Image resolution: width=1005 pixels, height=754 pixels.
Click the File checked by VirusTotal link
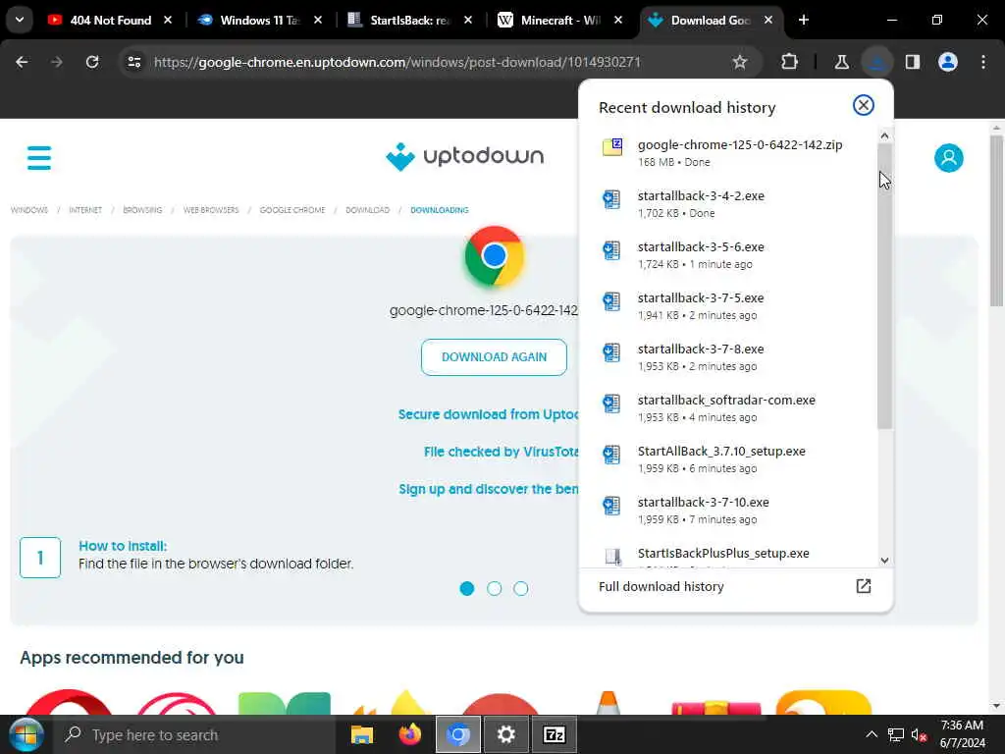501,452
